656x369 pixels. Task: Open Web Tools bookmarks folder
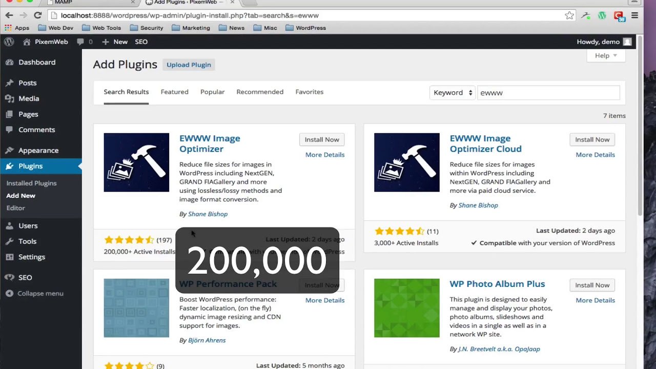[x=101, y=28]
